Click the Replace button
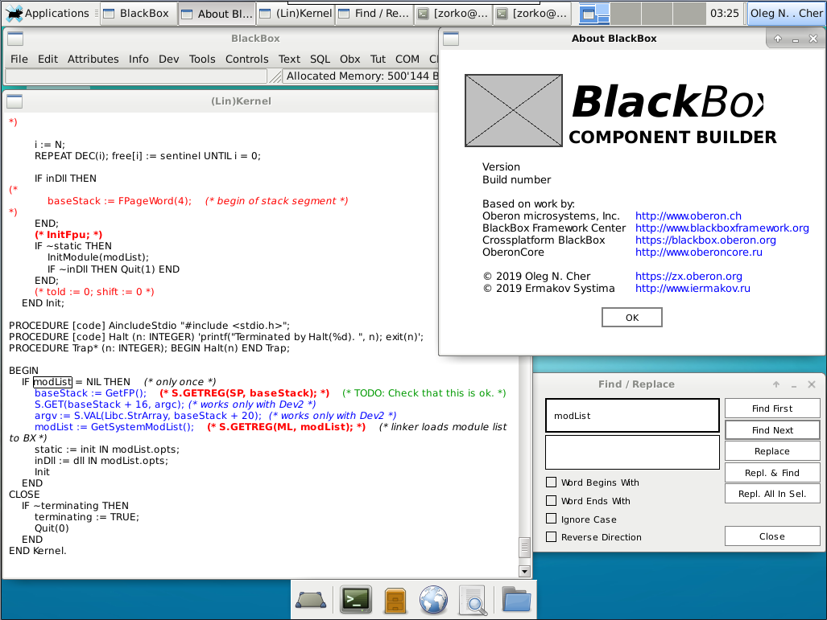 (772, 451)
